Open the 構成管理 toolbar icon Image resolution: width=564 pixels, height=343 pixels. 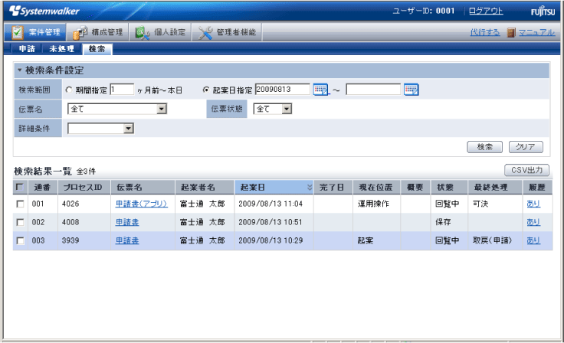coord(80,33)
